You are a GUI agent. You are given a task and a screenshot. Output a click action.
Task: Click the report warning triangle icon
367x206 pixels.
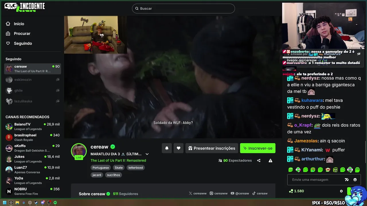click(x=270, y=161)
